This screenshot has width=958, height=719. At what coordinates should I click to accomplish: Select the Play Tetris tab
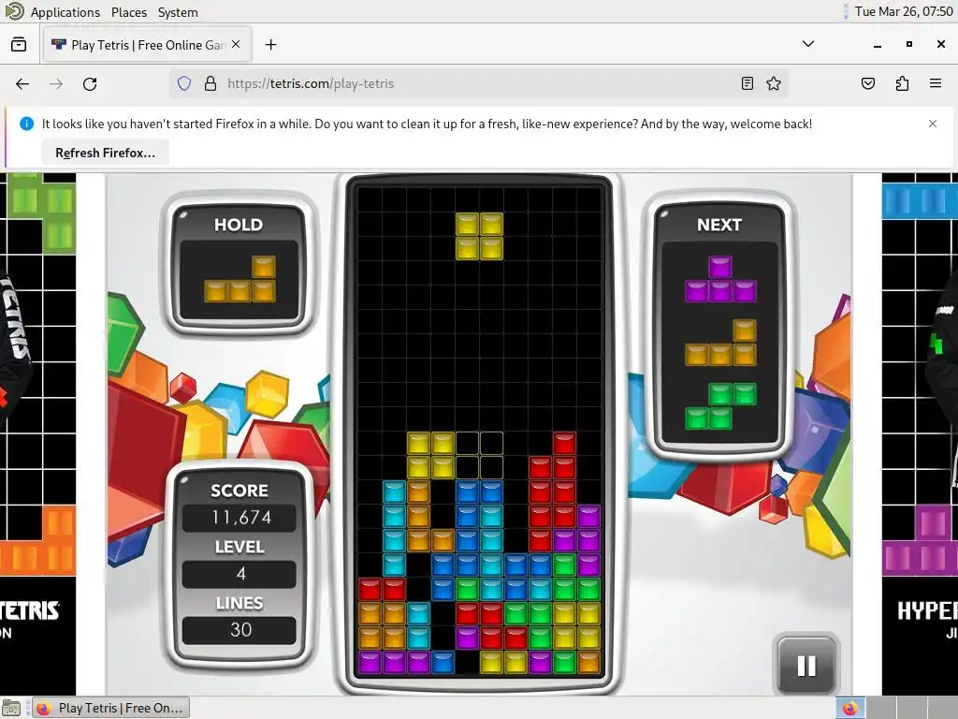click(147, 45)
